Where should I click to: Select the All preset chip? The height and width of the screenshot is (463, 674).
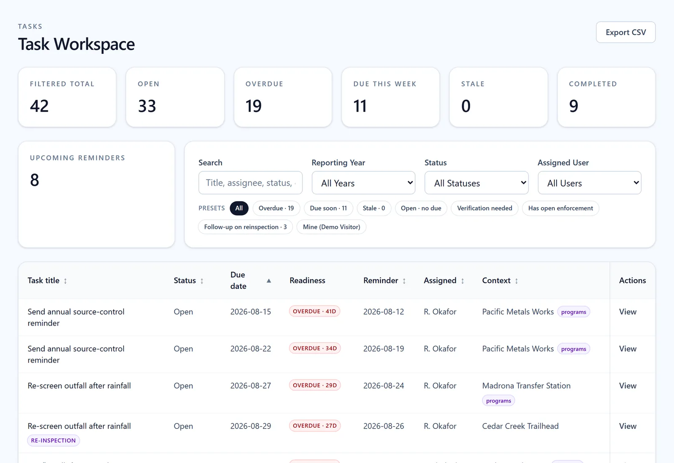[x=239, y=208]
